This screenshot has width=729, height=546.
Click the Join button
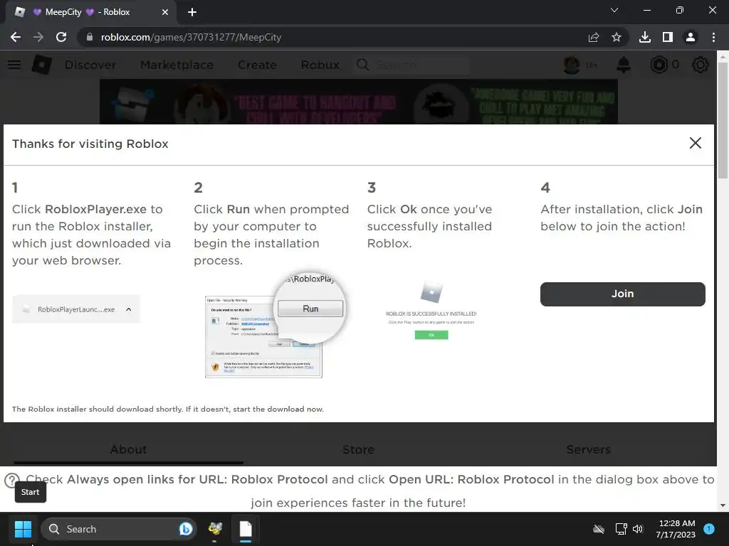(622, 294)
